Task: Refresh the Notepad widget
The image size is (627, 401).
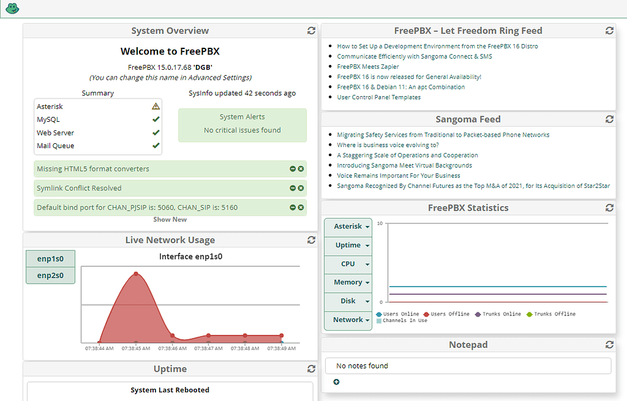Action: 609,344
